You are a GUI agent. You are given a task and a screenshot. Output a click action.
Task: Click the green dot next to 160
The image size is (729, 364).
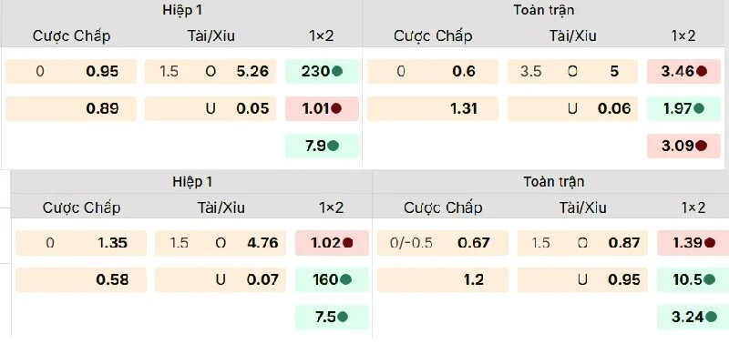[347, 279]
